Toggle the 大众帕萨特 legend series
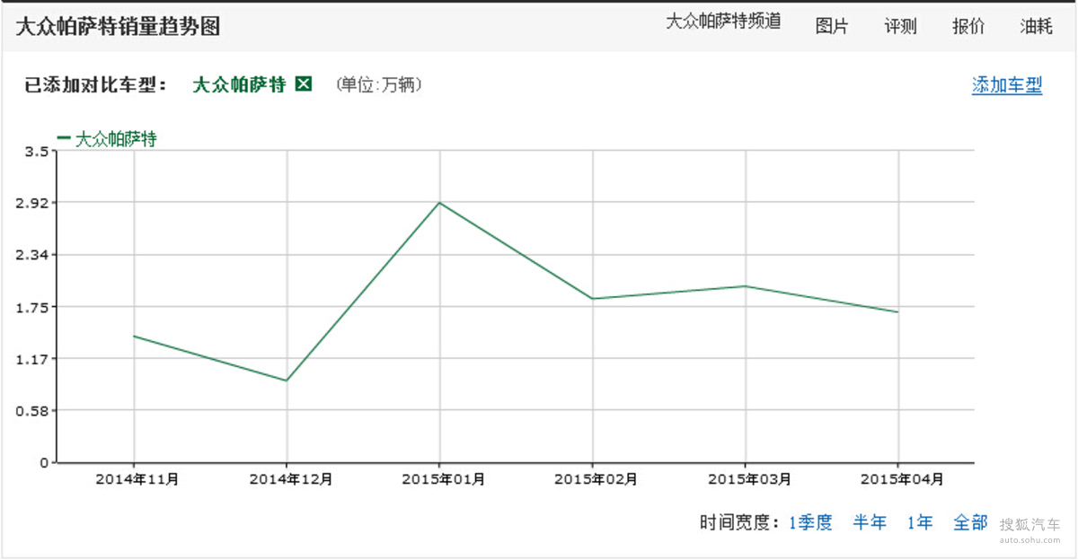Image resolution: width=1078 pixels, height=560 pixels. 108,139
